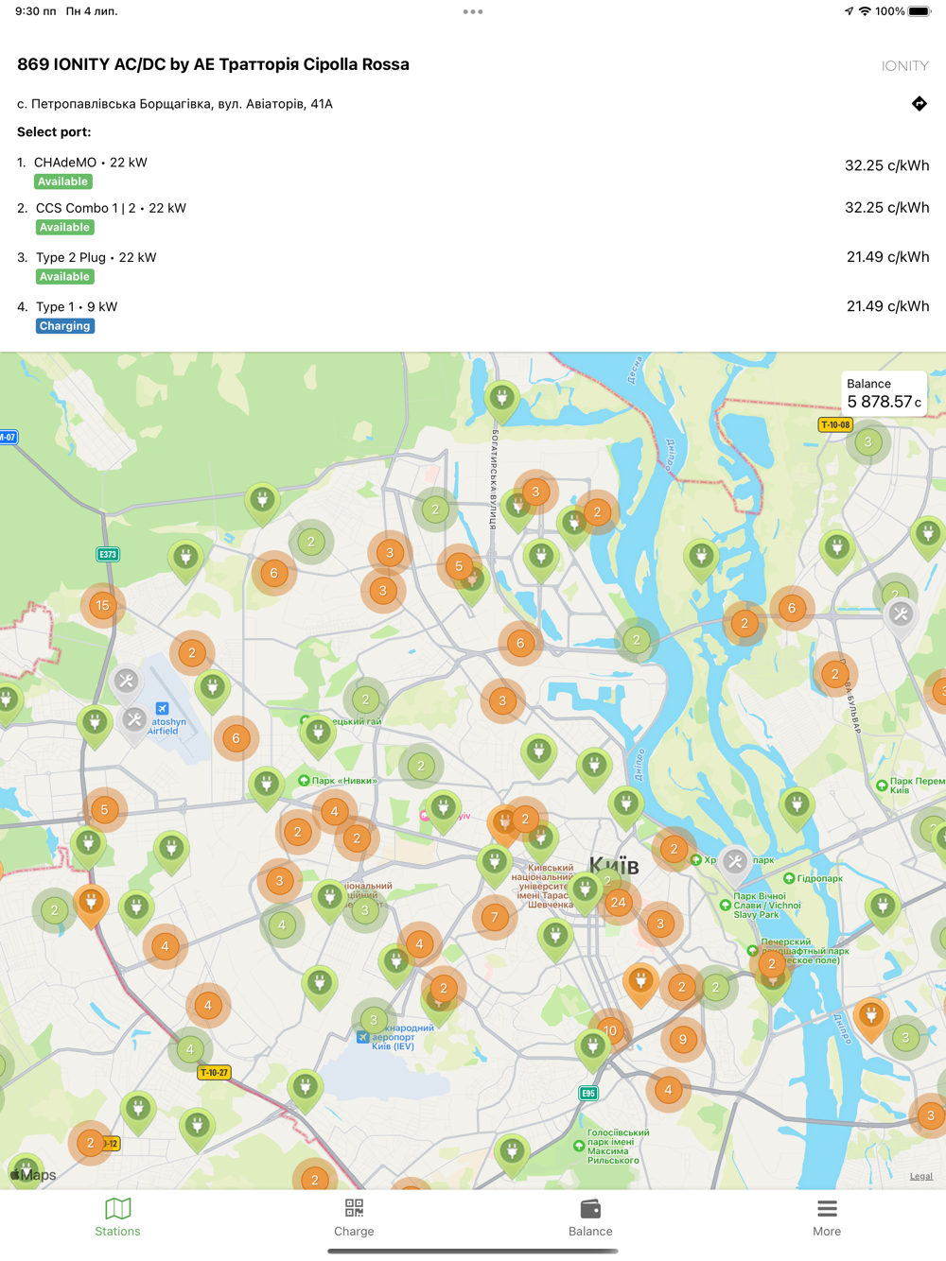Open directions to the station via diamond arrow icon
The height and width of the screenshot is (1261, 946).
pos(919,104)
